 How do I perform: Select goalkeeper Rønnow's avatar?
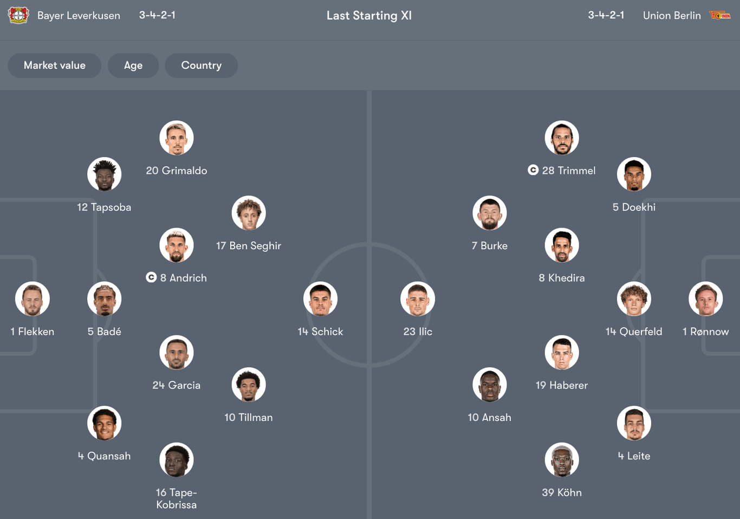pos(706,299)
